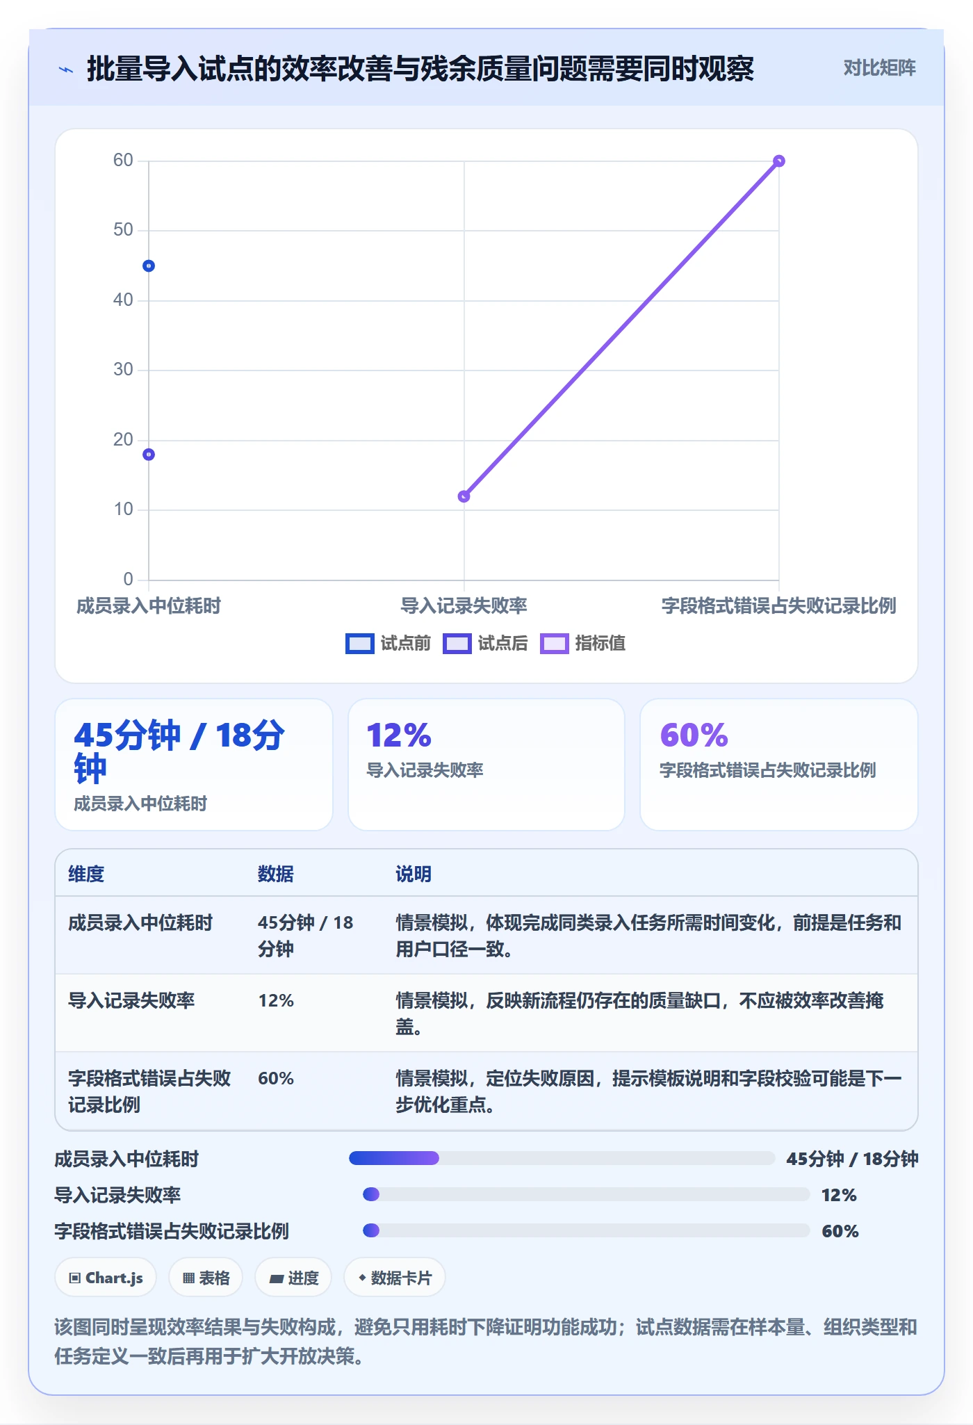Click the 12% value beside progress bar
973x1425 pixels.
pyautogui.click(x=839, y=1195)
